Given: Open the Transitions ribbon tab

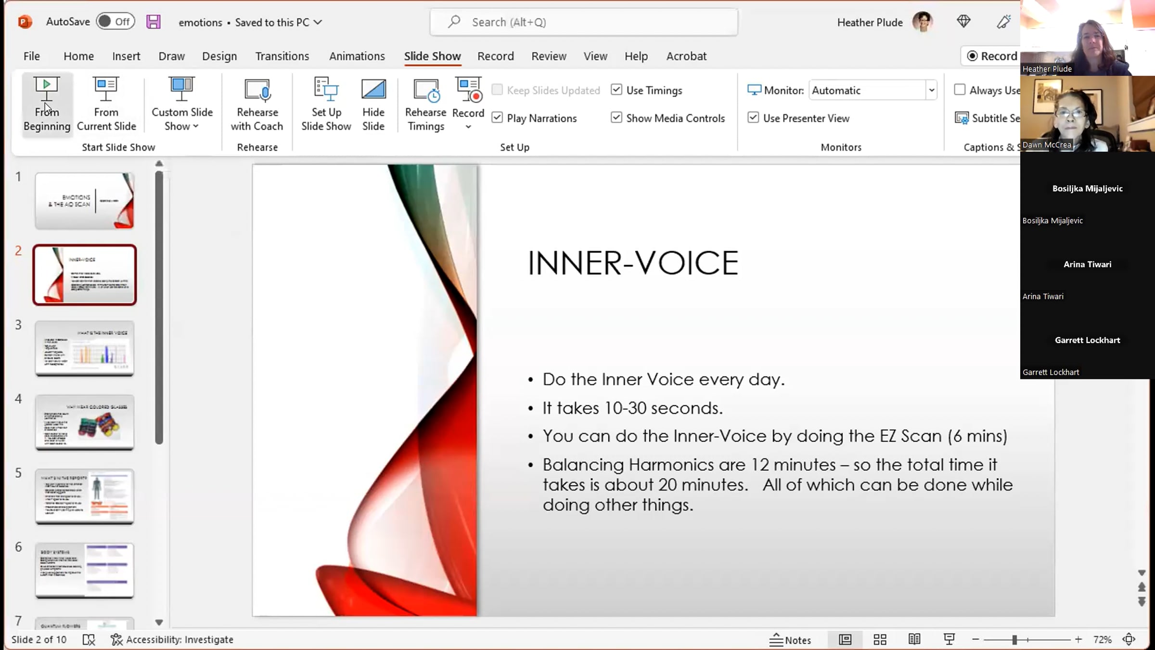Looking at the screenshot, I should point(282,56).
